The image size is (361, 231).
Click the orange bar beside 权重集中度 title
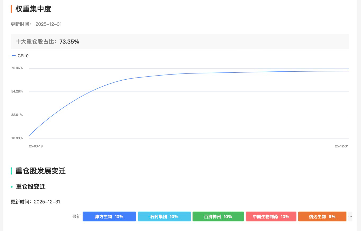click(x=11, y=9)
